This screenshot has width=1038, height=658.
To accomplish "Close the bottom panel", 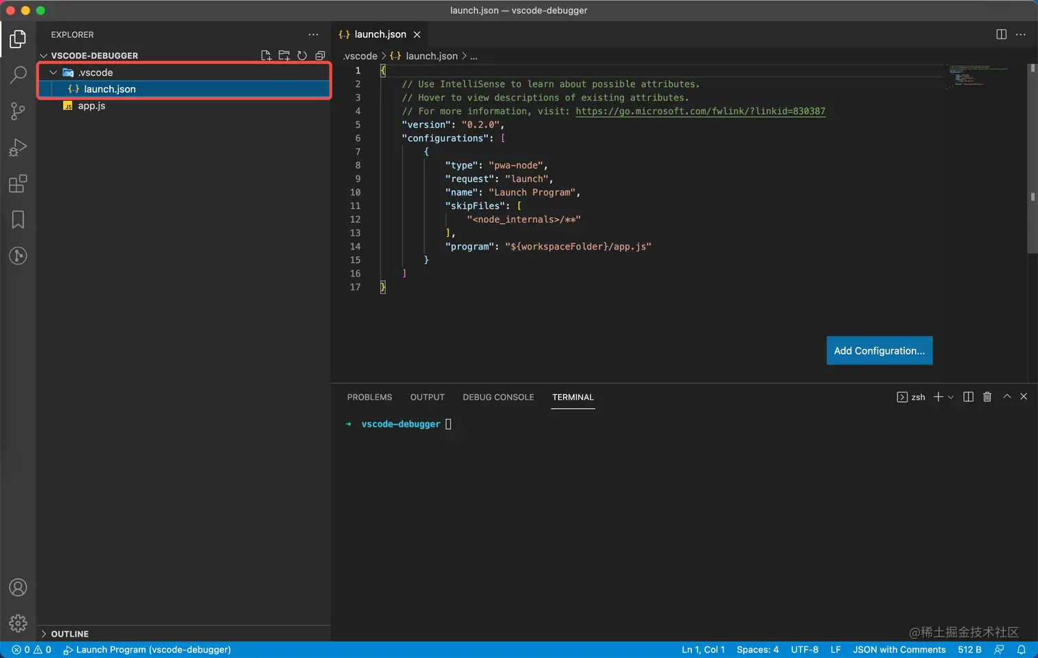I will [1024, 396].
